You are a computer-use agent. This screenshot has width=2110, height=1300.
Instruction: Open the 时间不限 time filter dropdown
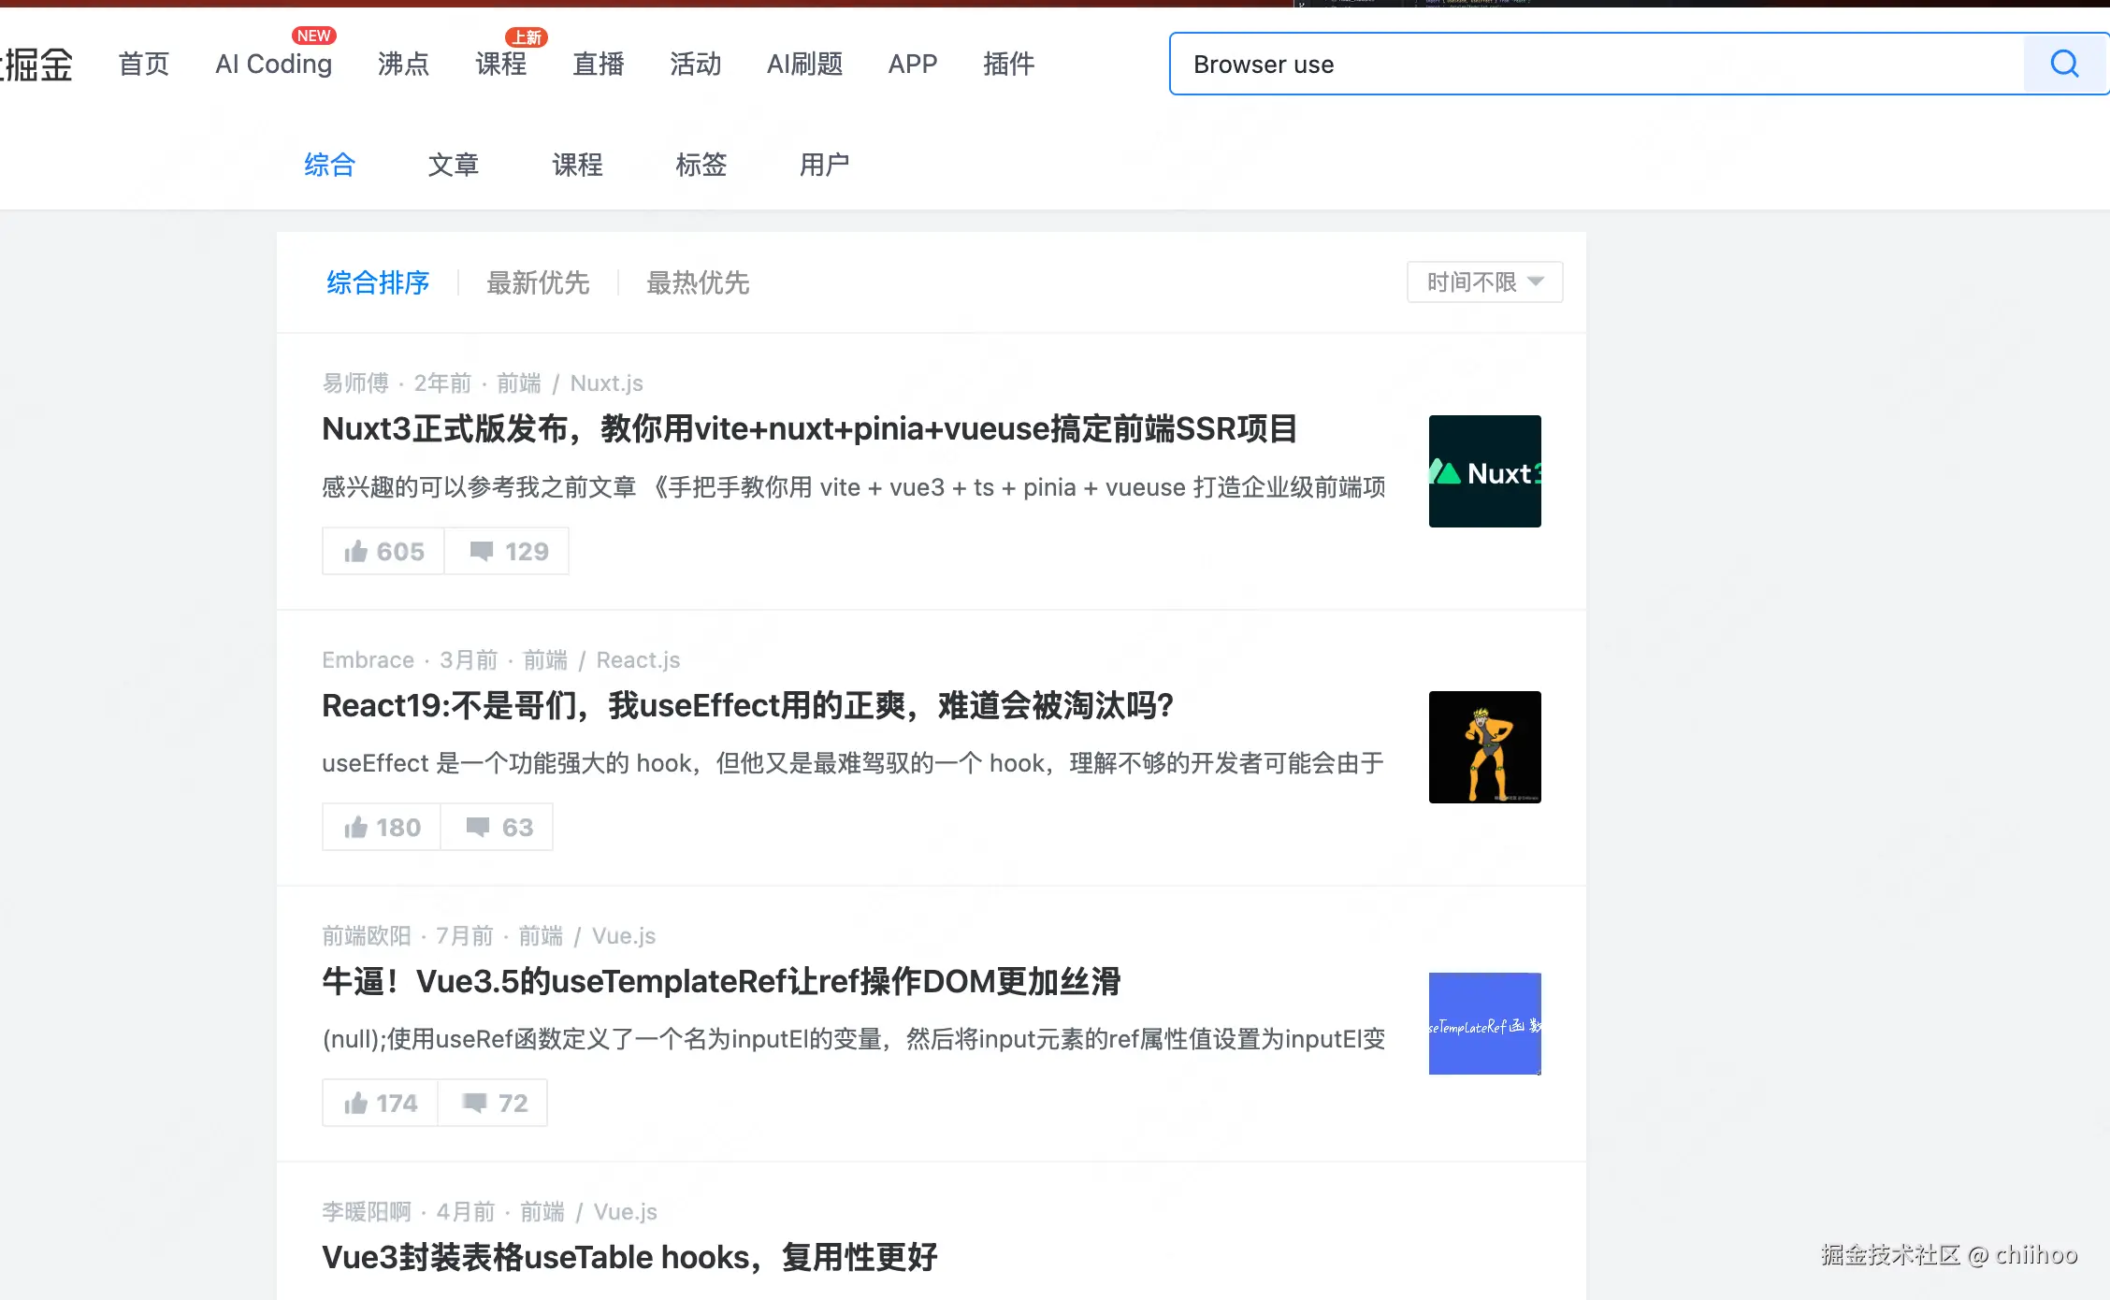[1483, 282]
